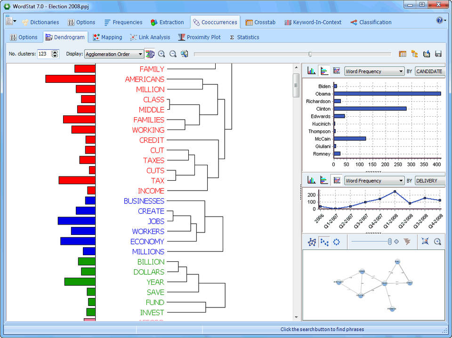Click the slider handle in dendrogram toolbar
The height and width of the screenshot is (338, 452).
310,54
